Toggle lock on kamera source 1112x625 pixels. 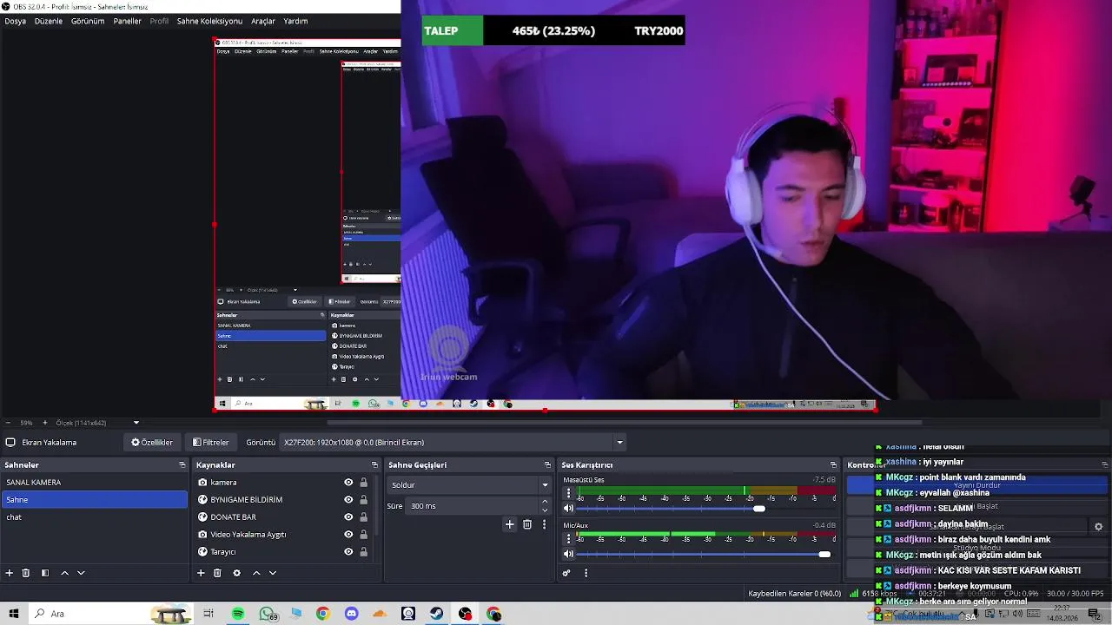(x=363, y=483)
